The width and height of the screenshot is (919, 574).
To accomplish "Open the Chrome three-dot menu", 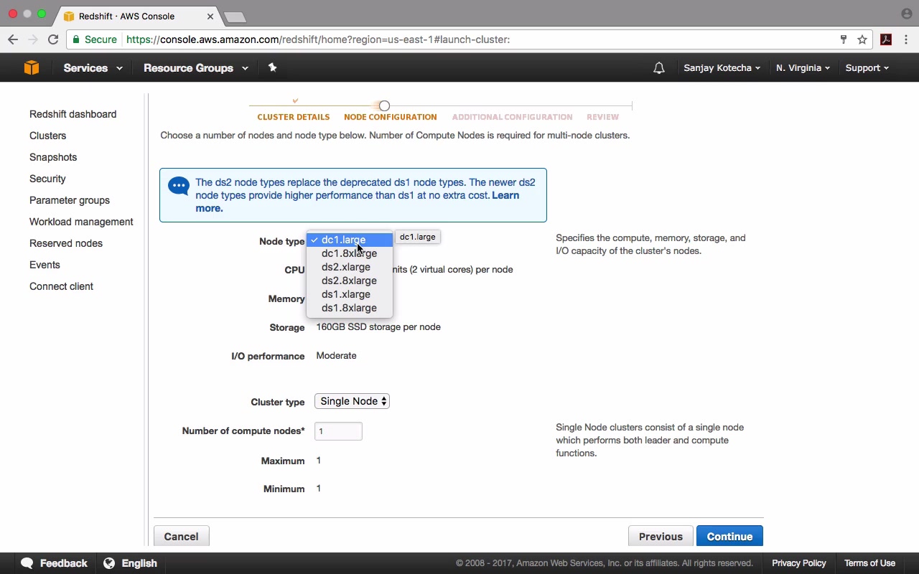I will (x=906, y=39).
